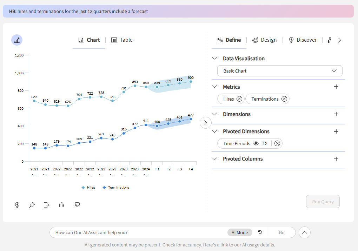This screenshot has height=251, width=358.
Task: Click the lightbulb insights icon below chart
Action: pos(17,205)
